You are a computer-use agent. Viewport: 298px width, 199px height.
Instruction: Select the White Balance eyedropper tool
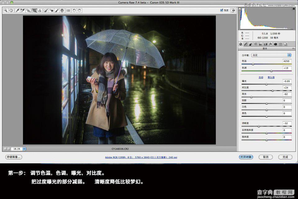pyautogui.click(x=17, y=11)
